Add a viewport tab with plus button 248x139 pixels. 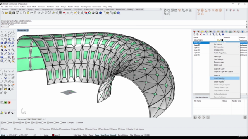pyautogui.click(x=44, y=119)
